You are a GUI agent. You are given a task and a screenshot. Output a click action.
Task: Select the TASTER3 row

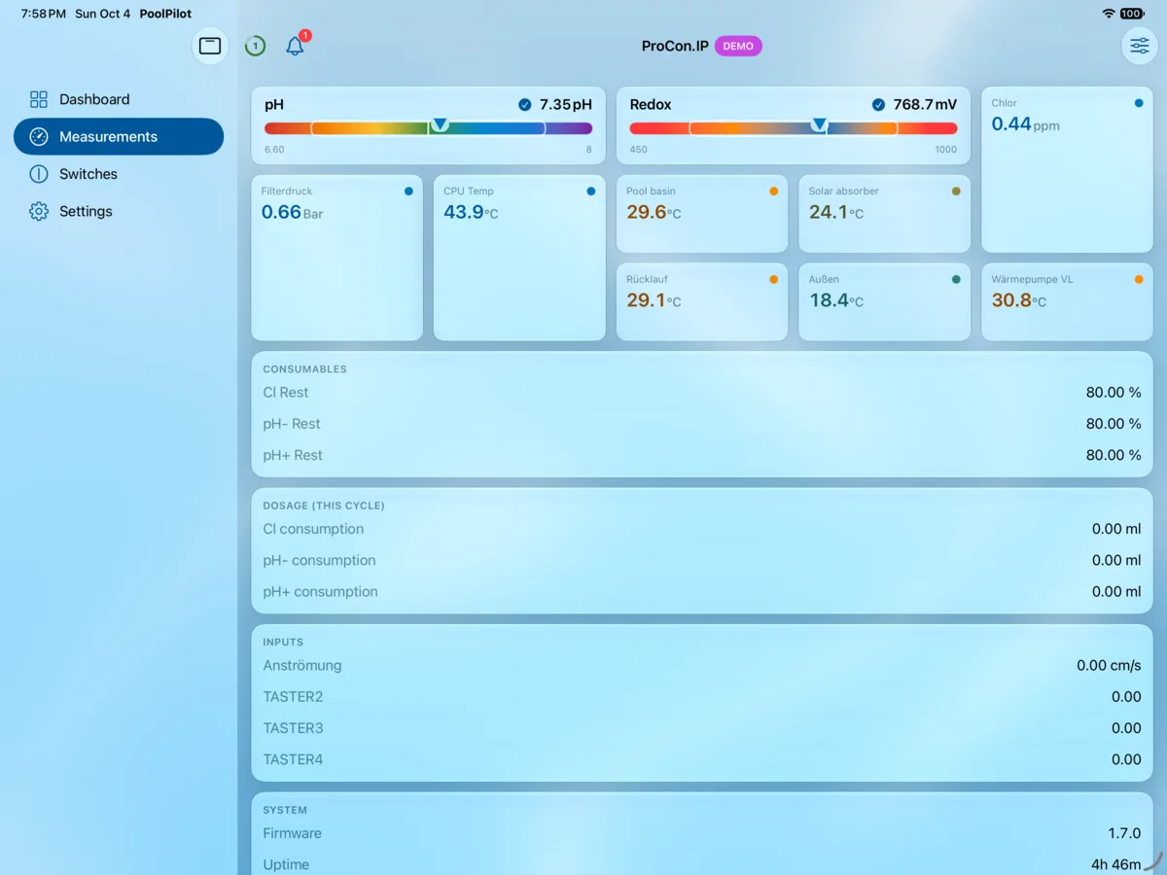[x=702, y=728]
